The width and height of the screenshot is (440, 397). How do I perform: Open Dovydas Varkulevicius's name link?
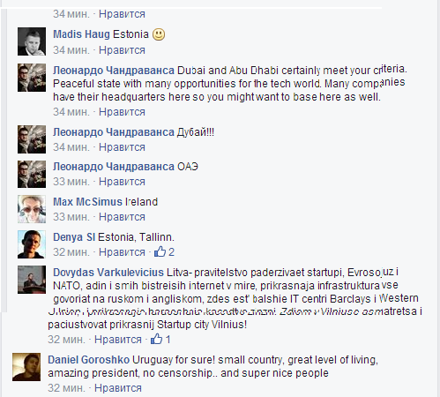pos(108,273)
